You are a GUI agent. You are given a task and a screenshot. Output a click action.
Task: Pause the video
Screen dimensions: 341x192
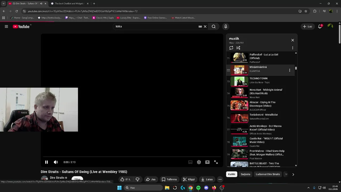point(46,162)
